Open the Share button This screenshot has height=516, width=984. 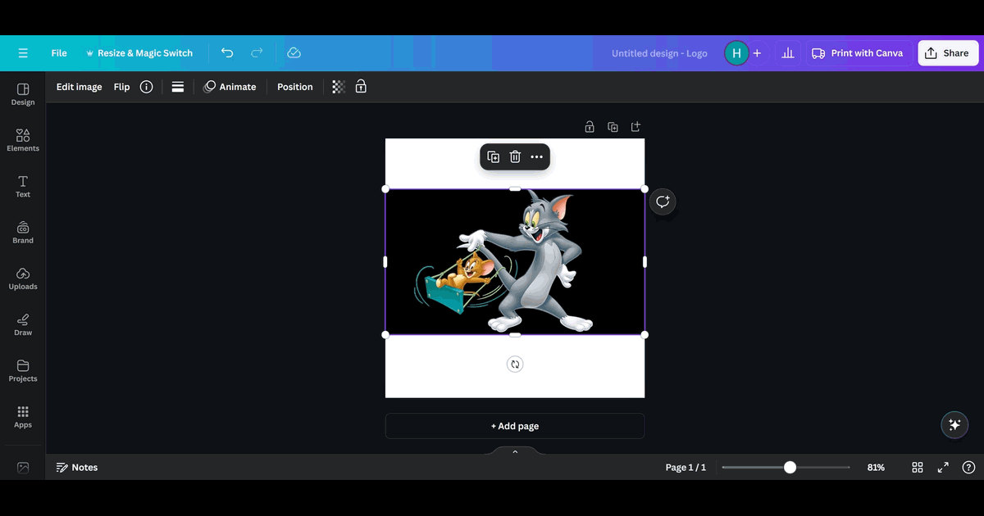point(947,53)
